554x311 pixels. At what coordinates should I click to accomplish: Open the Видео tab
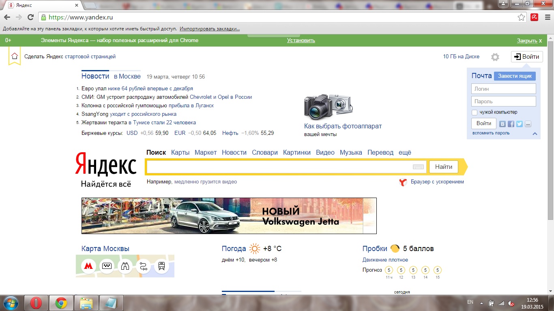tap(325, 153)
